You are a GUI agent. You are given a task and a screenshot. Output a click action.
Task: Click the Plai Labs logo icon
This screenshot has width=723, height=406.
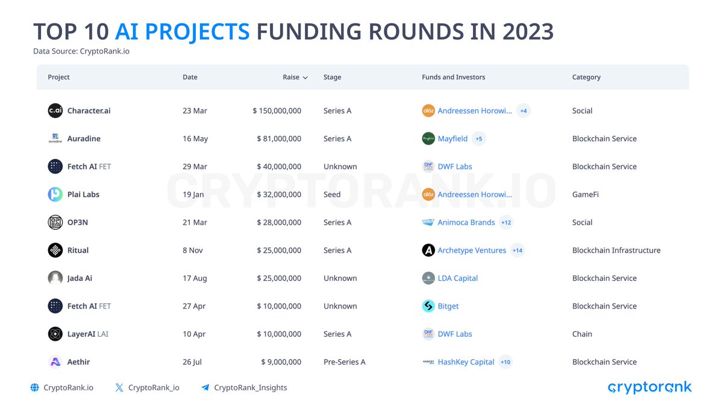tap(55, 194)
